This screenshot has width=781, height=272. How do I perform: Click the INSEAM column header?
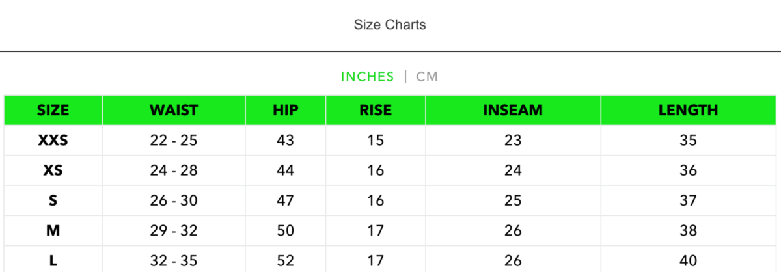513,110
